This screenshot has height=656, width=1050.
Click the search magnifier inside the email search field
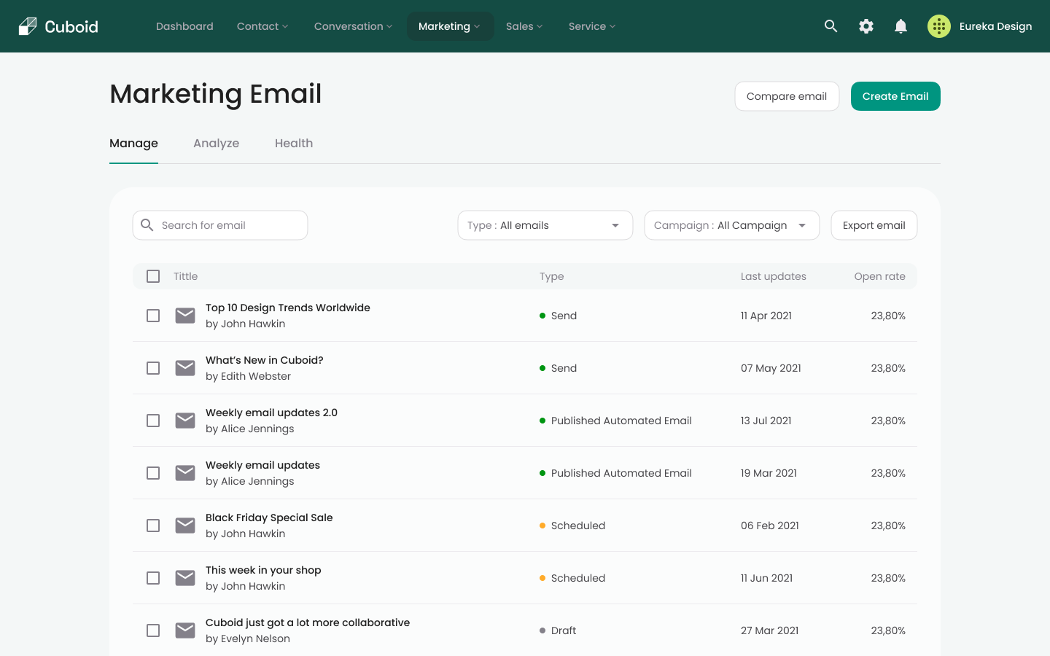(148, 225)
